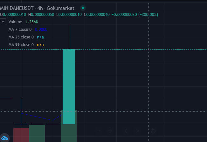Click the green market status dot

click(83, 8)
